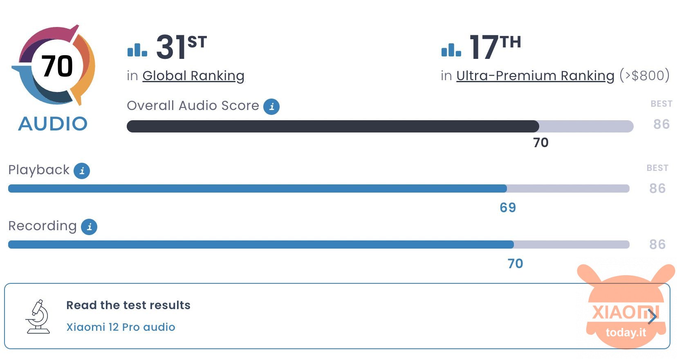Open the Playback info icon
677x359 pixels.
tap(82, 171)
